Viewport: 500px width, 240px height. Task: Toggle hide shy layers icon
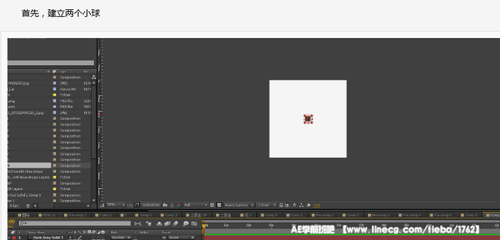tap(159, 224)
